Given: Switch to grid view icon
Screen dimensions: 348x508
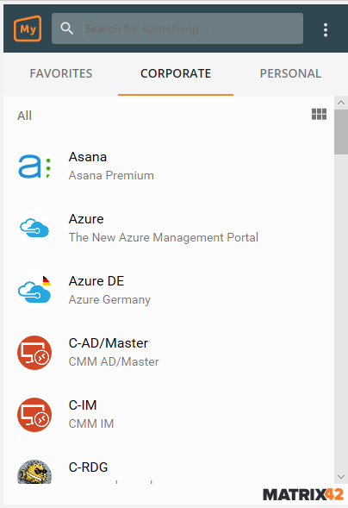Looking at the screenshot, I should point(319,114).
